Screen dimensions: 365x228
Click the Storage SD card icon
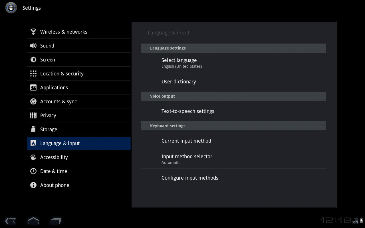pos(33,129)
